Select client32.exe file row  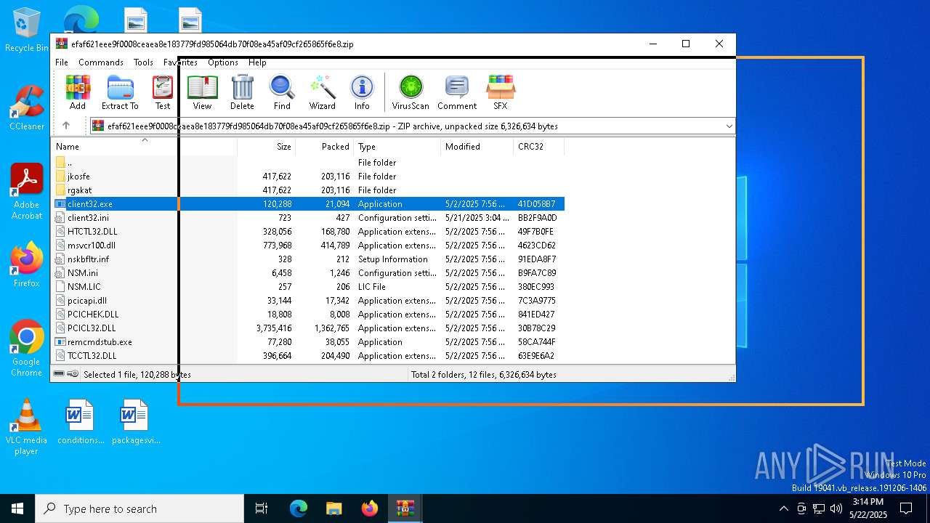coord(308,204)
